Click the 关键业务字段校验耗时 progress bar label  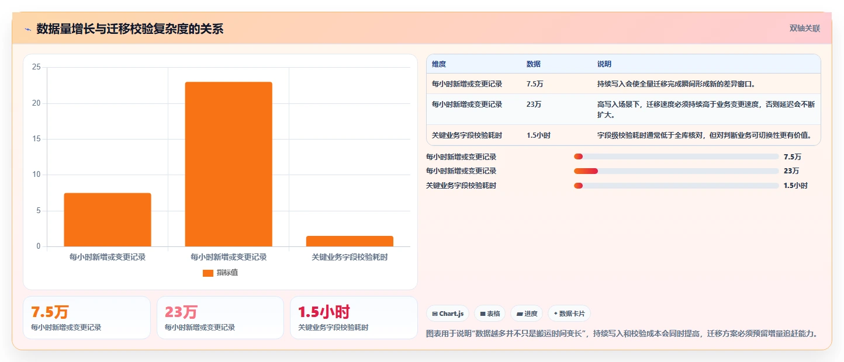(461, 186)
